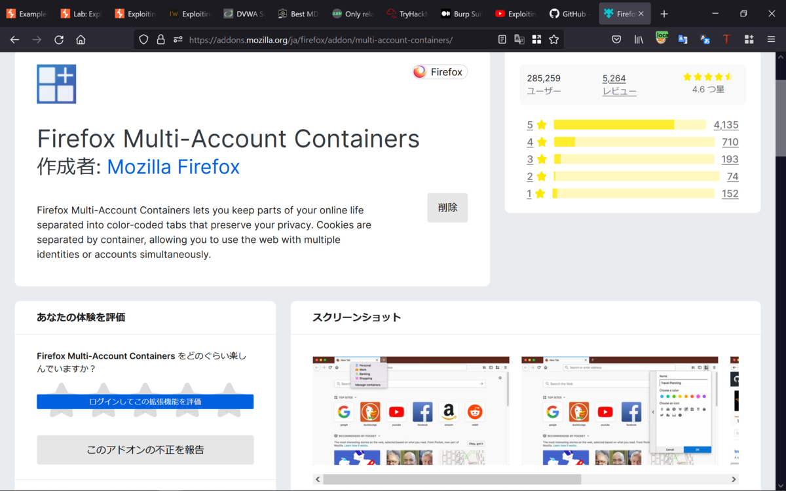This screenshot has height=491, width=786.
Task: Open first screenshot showing container menu
Action: click(x=411, y=410)
